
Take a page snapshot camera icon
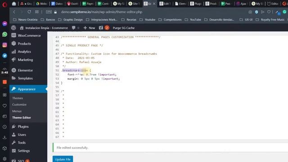[250, 12]
